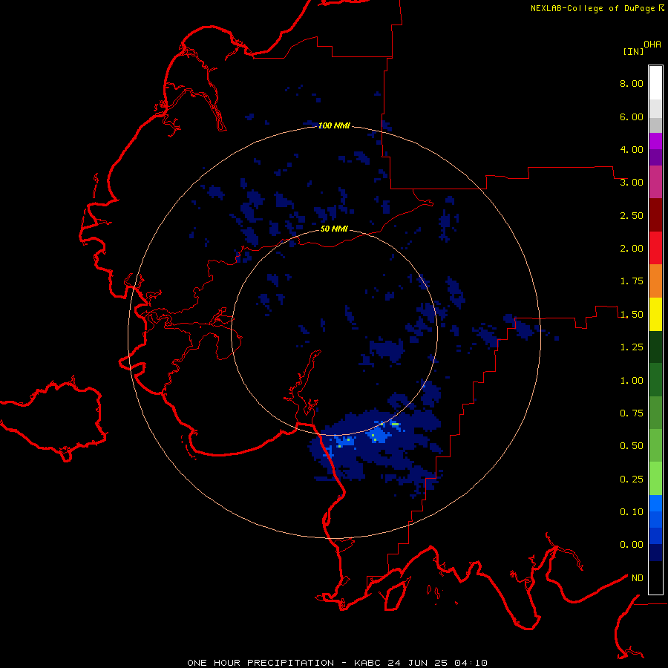Pick the bright magenta swatch above 4.00
668x668 pixels.
[x=655, y=141]
